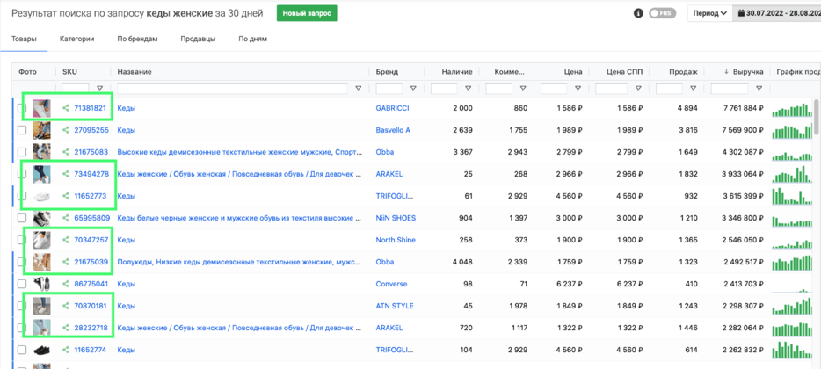Open the Цена column filter icon

pos(578,89)
